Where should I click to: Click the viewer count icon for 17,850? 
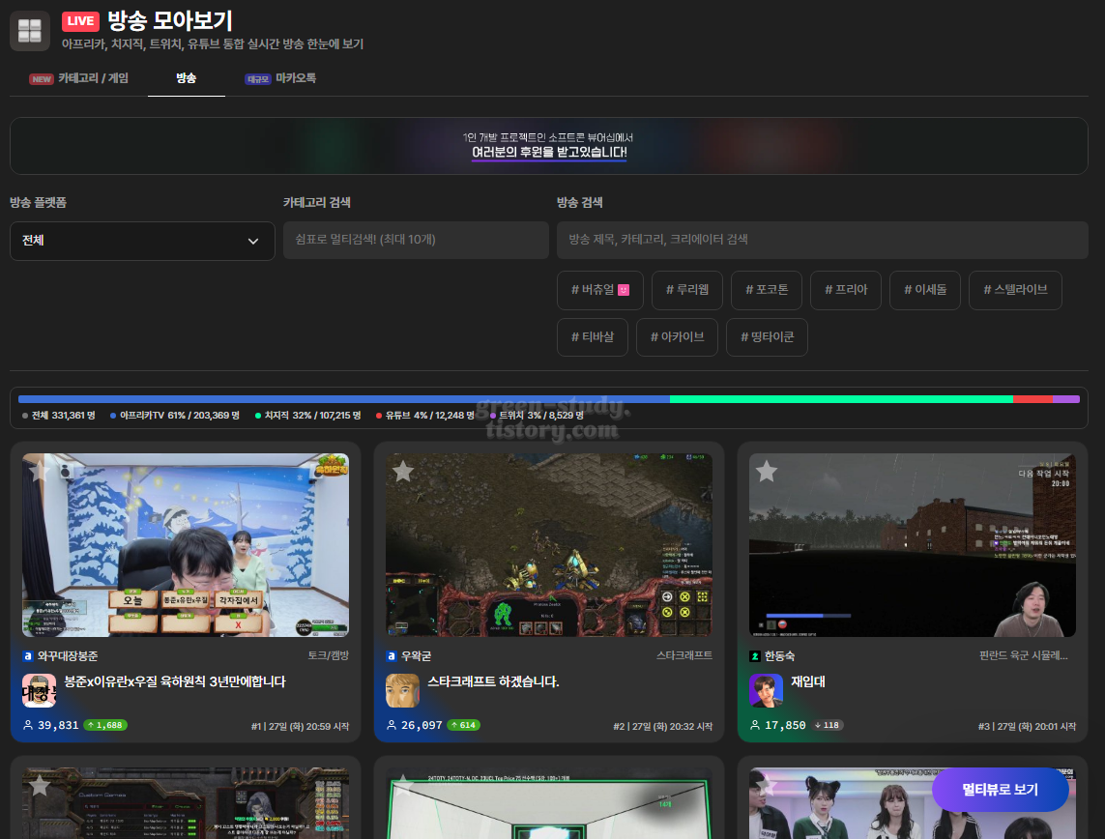pos(755,725)
